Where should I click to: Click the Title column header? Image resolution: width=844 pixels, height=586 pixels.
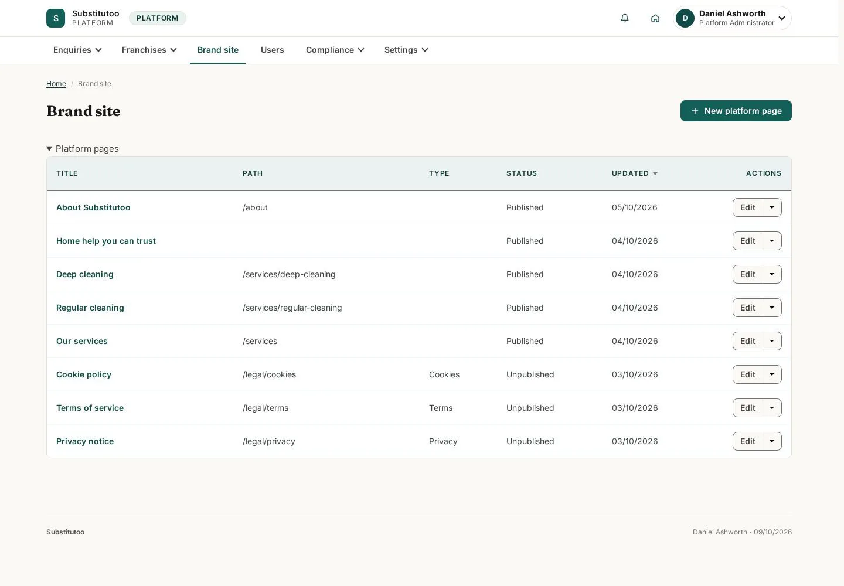(x=67, y=173)
